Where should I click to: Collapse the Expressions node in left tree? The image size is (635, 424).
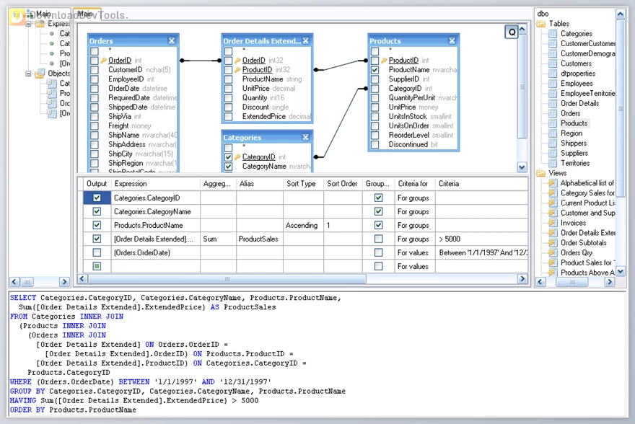click(28, 24)
